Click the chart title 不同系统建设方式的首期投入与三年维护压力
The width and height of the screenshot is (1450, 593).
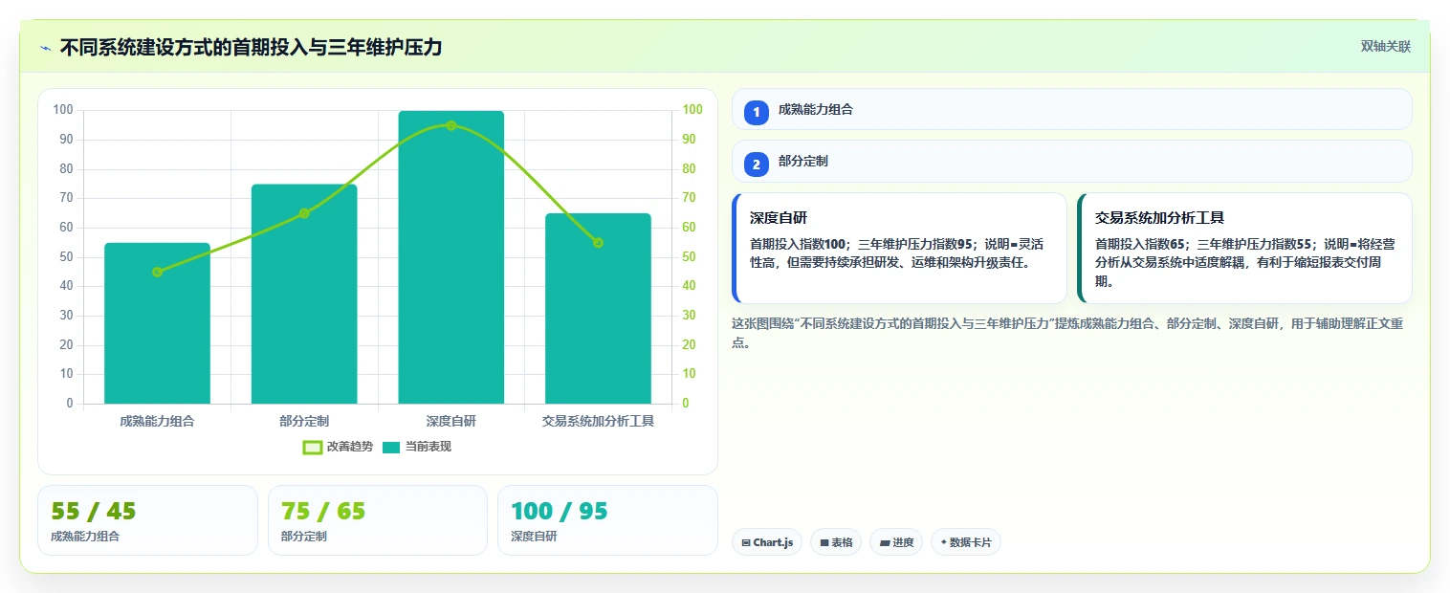click(251, 48)
